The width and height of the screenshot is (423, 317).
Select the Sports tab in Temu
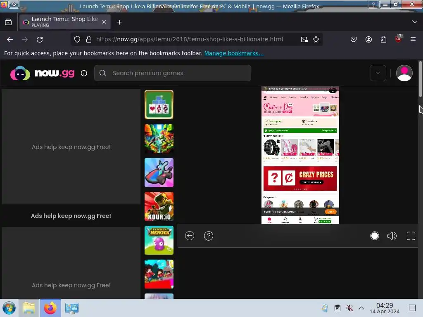pos(315,97)
